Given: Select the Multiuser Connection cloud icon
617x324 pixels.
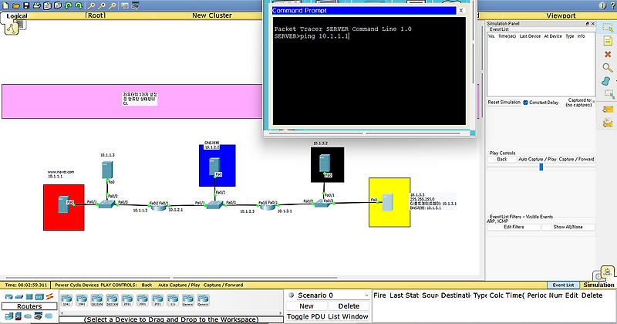Looking at the screenshot, I should [49, 316].
